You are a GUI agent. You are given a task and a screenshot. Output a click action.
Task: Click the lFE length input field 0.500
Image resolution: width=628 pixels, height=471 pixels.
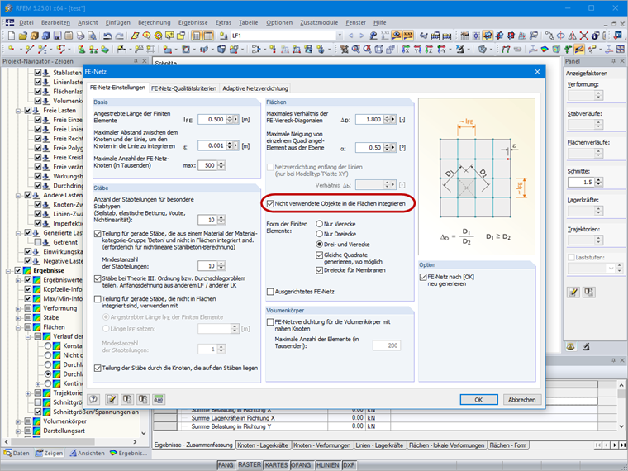click(x=212, y=119)
